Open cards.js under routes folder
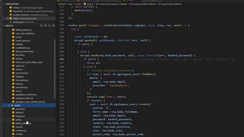Image resolution: width=244 pixels, height=137 pixels. (19, 127)
